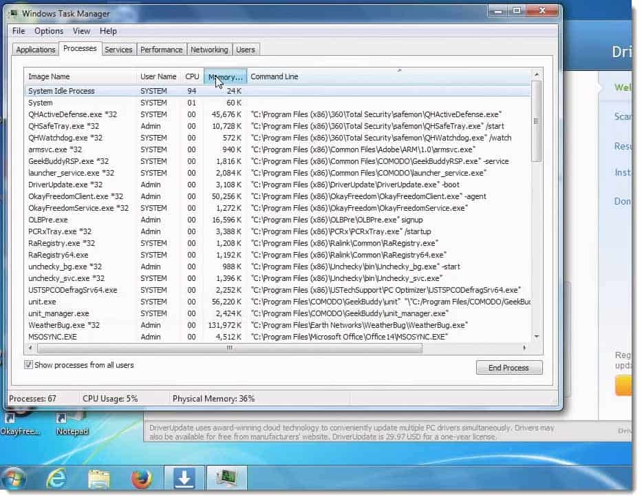This screenshot has height=500, width=642.
Task: Select unit.exe process row
Action: (277, 302)
